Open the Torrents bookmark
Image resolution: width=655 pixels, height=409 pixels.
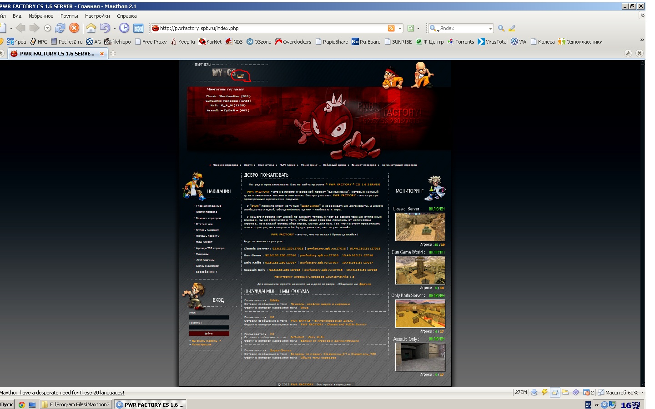tap(461, 42)
